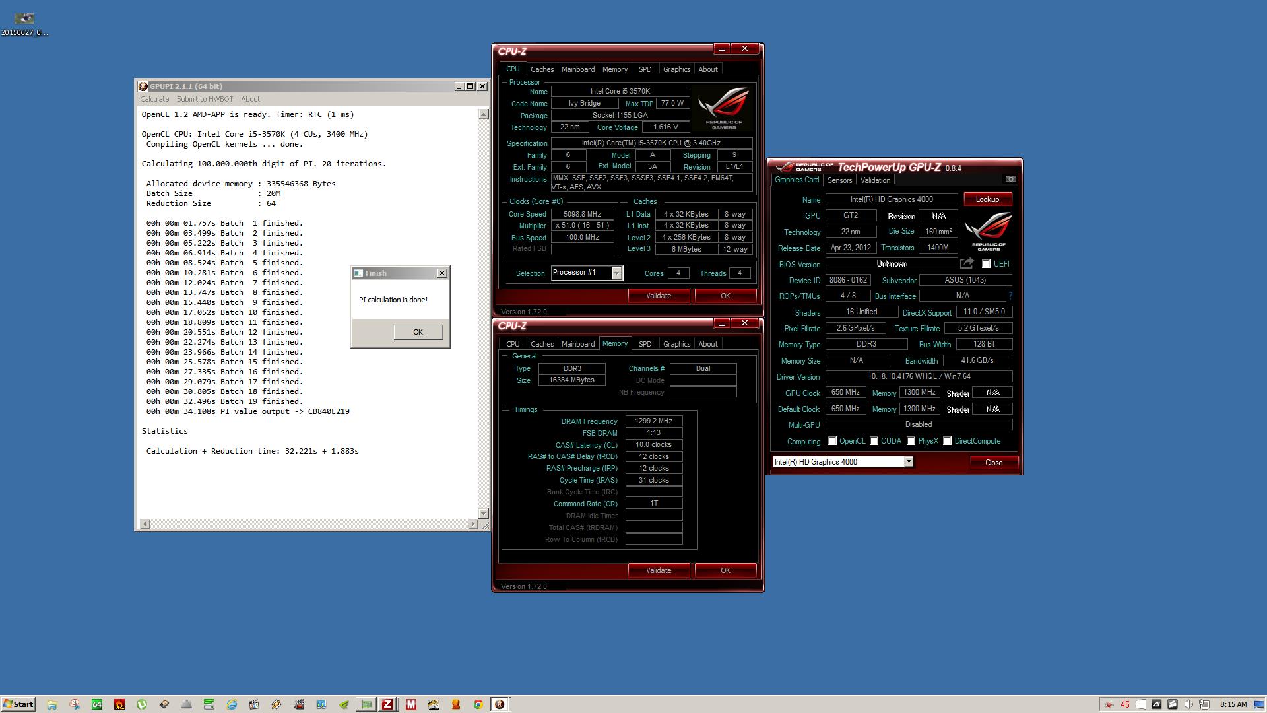Toggle the CUDA checkbox in GPU-Z
This screenshot has height=713, width=1267.
pos(874,441)
